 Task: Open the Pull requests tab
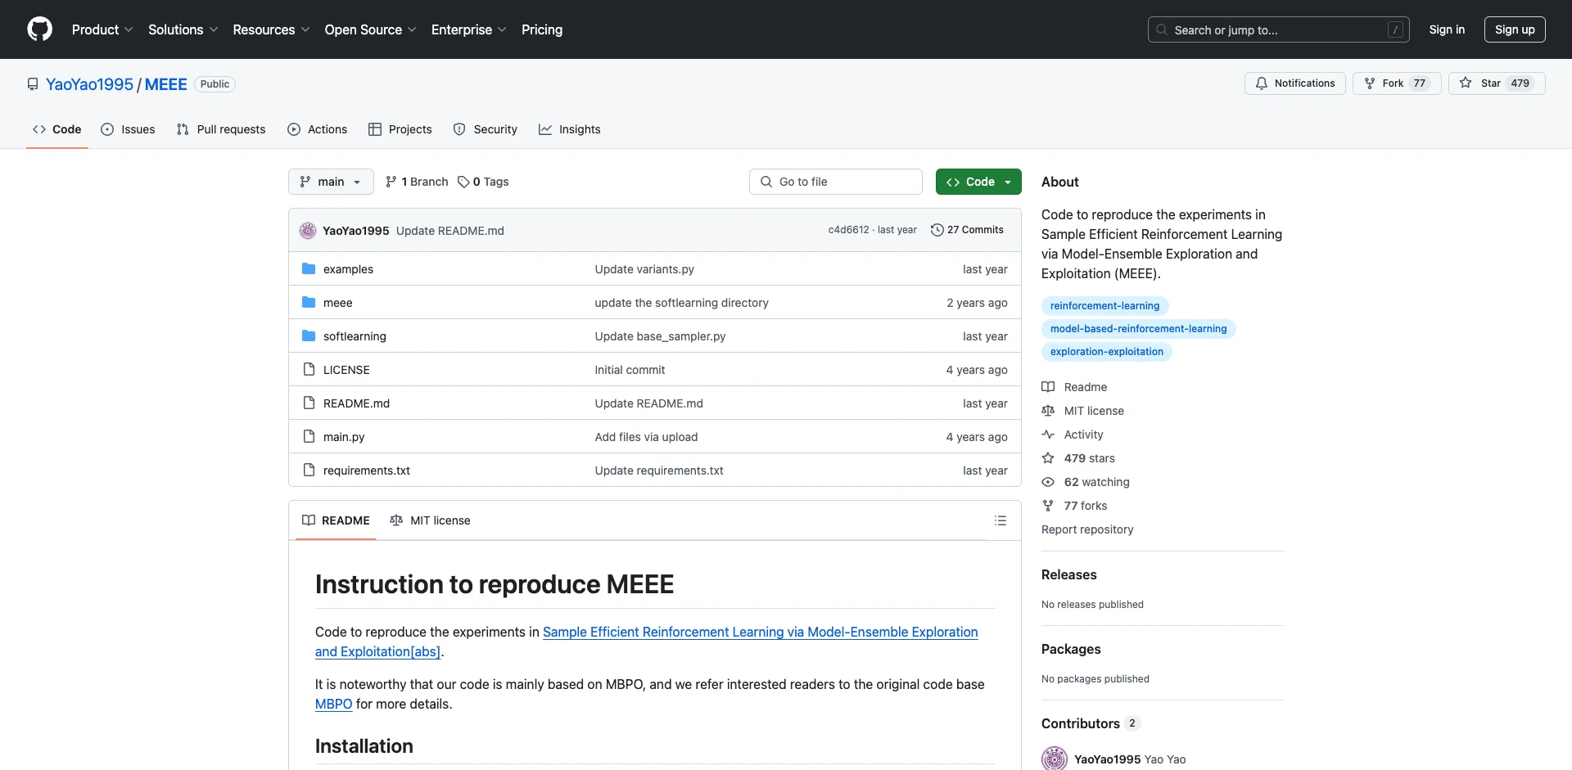(x=221, y=129)
